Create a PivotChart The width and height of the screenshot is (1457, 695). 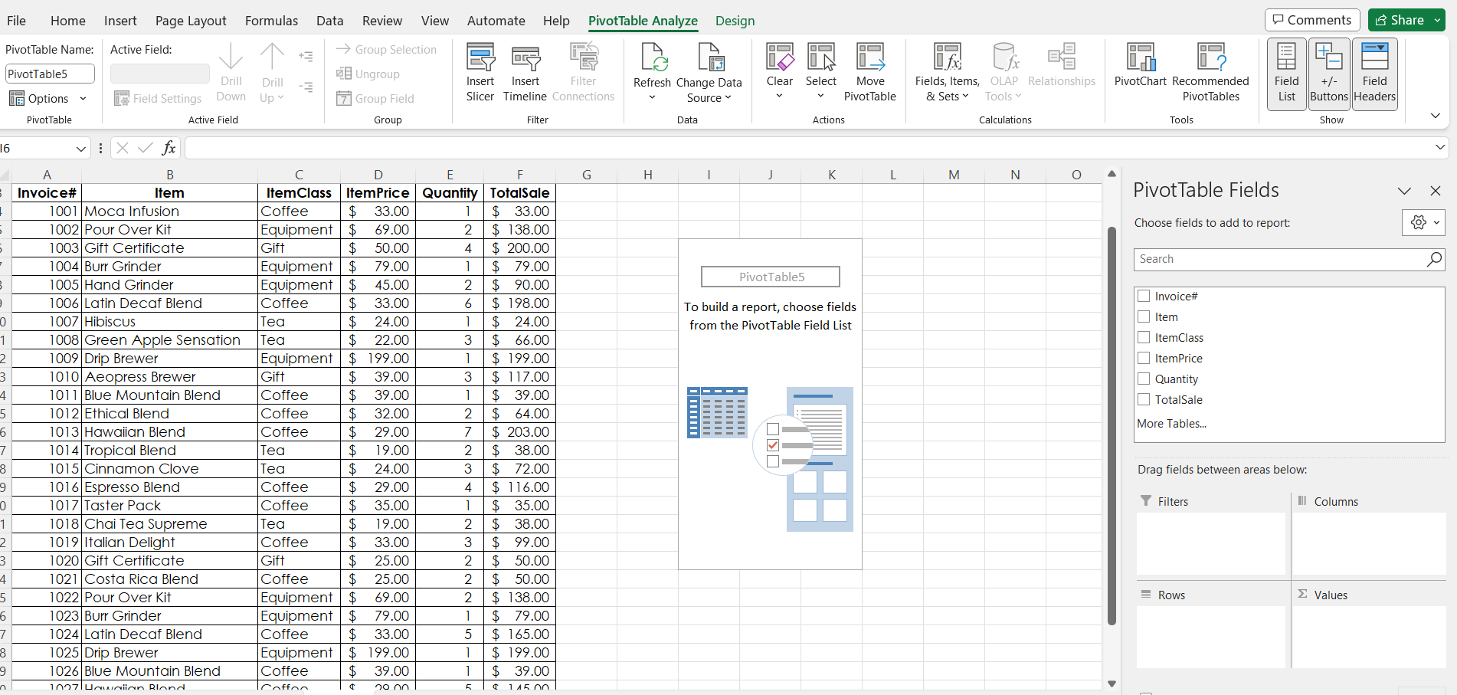(1140, 71)
